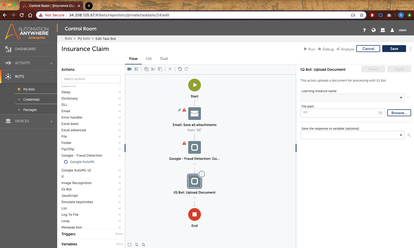414x248 pixels.
Task: Select the Email: Save all attachments node
Action: pos(194,114)
